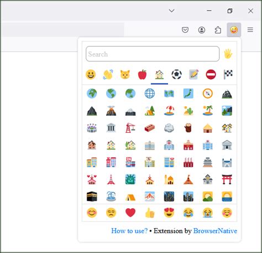Viewport: 262px width, 253px height.
Task: Pick the red brick emoji
Action: pyautogui.click(x=150, y=128)
